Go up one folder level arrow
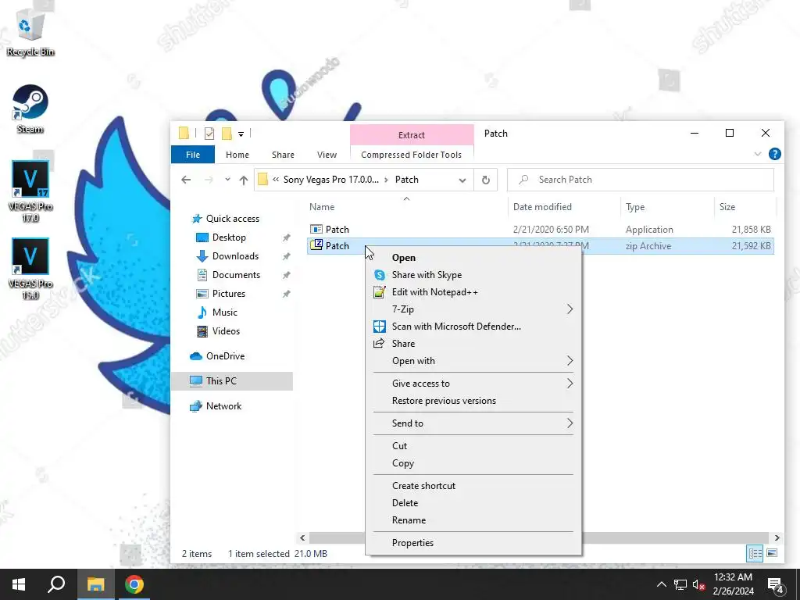800x600 pixels. pyautogui.click(x=244, y=180)
